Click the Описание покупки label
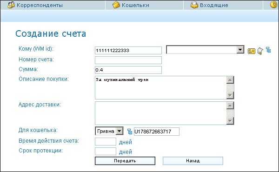The height and width of the screenshot is (172, 279). [44, 79]
